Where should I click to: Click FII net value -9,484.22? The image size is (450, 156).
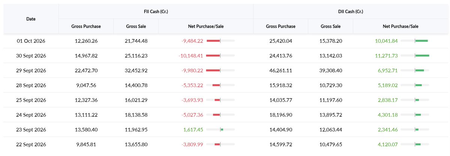tap(192, 41)
